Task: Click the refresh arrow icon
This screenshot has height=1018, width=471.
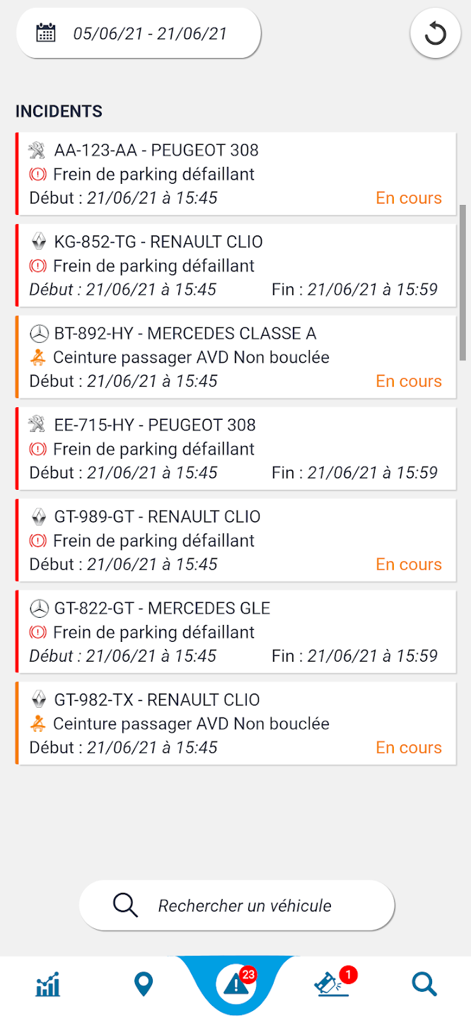Action: 434,33
